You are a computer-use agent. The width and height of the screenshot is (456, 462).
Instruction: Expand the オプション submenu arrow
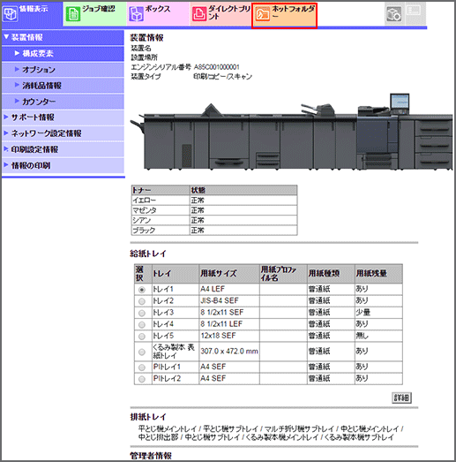[17, 69]
